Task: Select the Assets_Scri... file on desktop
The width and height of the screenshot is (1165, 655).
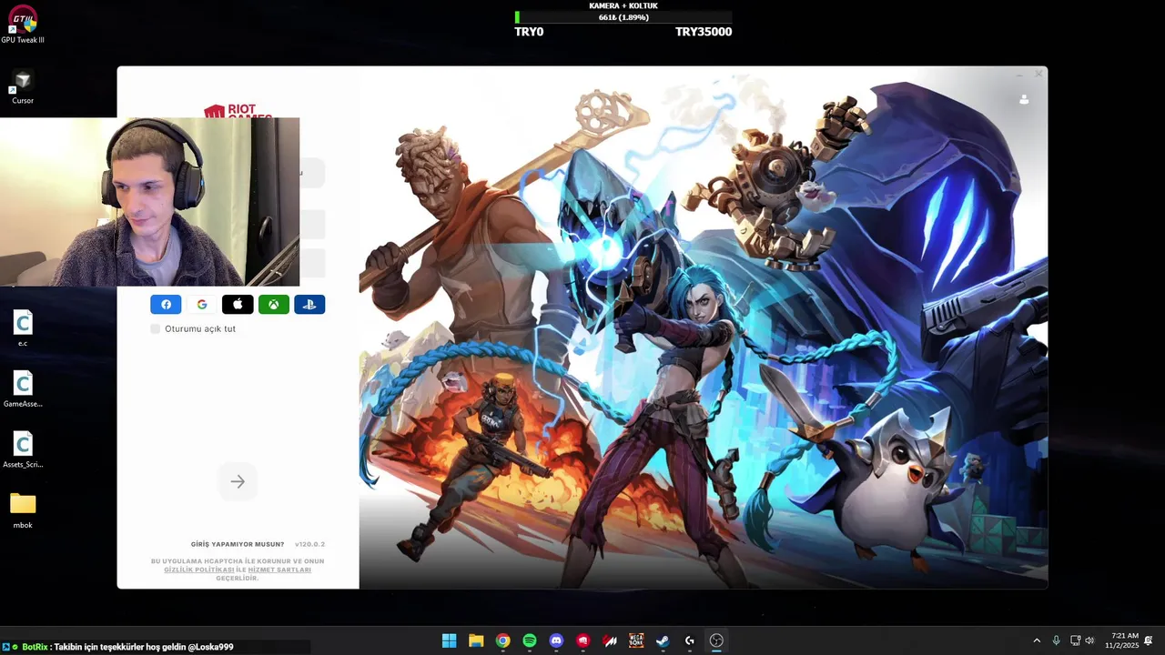Action: (x=23, y=450)
